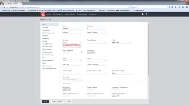The width and height of the screenshot is (189, 106).
Task: Toggle the Enable Avaya Communicator switch
Action: point(91,96)
